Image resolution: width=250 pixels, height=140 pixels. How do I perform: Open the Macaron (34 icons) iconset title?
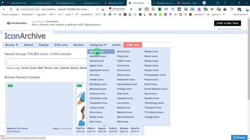[x=17, y=128]
